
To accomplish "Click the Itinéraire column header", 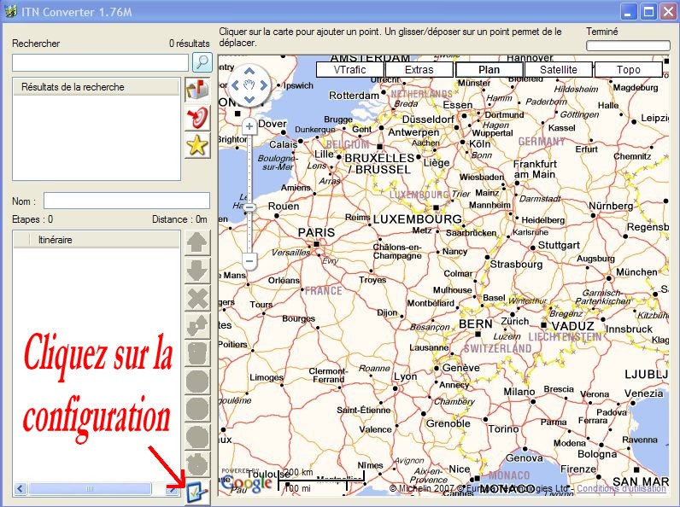I will click(104, 239).
